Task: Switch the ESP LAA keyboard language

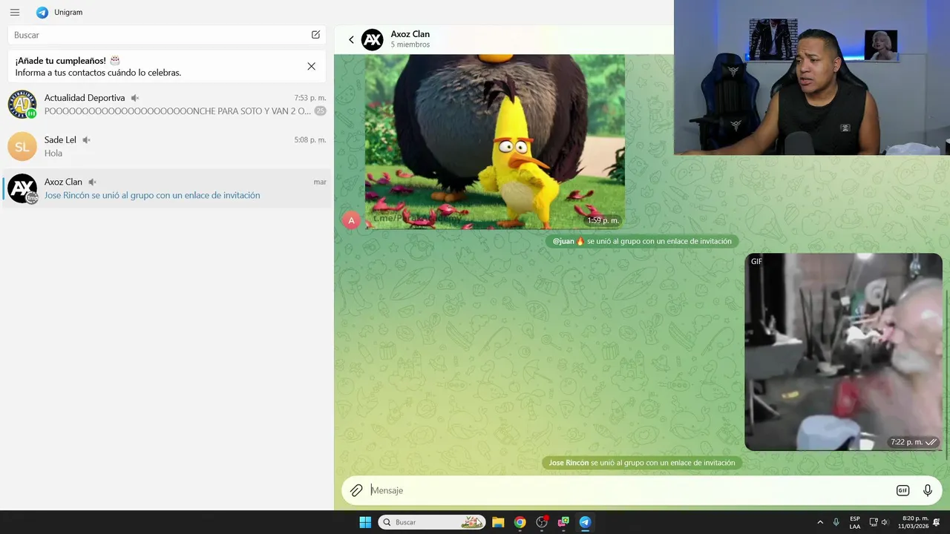Action: 855,522
